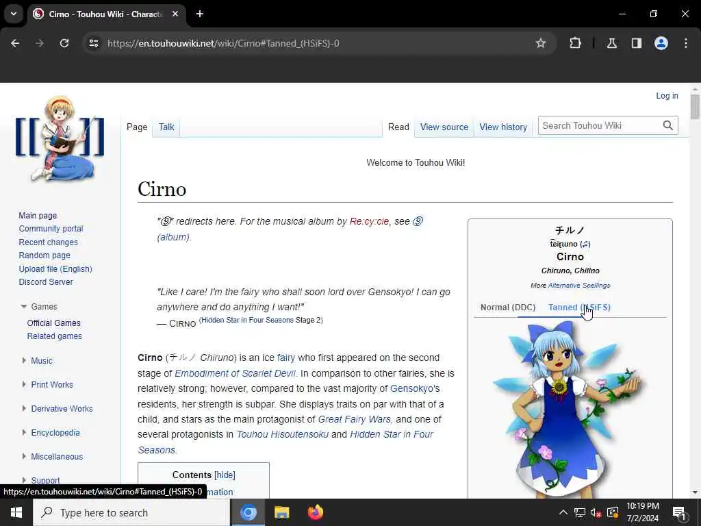The height and width of the screenshot is (526, 701).
Task: Open Great Fairy Wars link
Action: pyautogui.click(x=354, y=420)
